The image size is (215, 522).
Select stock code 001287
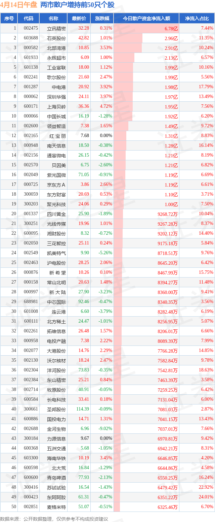pyautogui.click(x=31, y=87)
